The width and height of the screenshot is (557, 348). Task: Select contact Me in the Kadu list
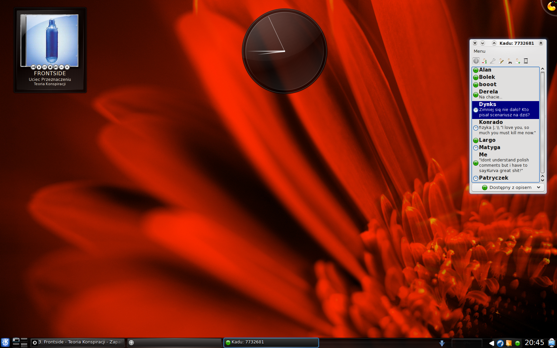[506, 163]
